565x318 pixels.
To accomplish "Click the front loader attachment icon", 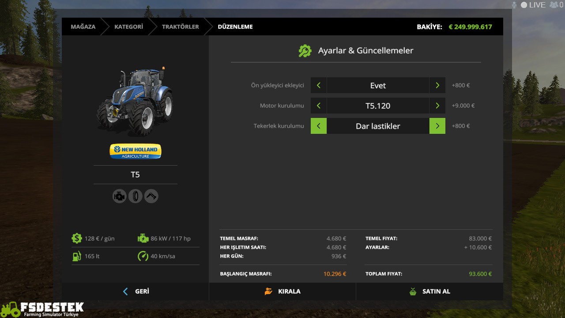I will 151,196.
